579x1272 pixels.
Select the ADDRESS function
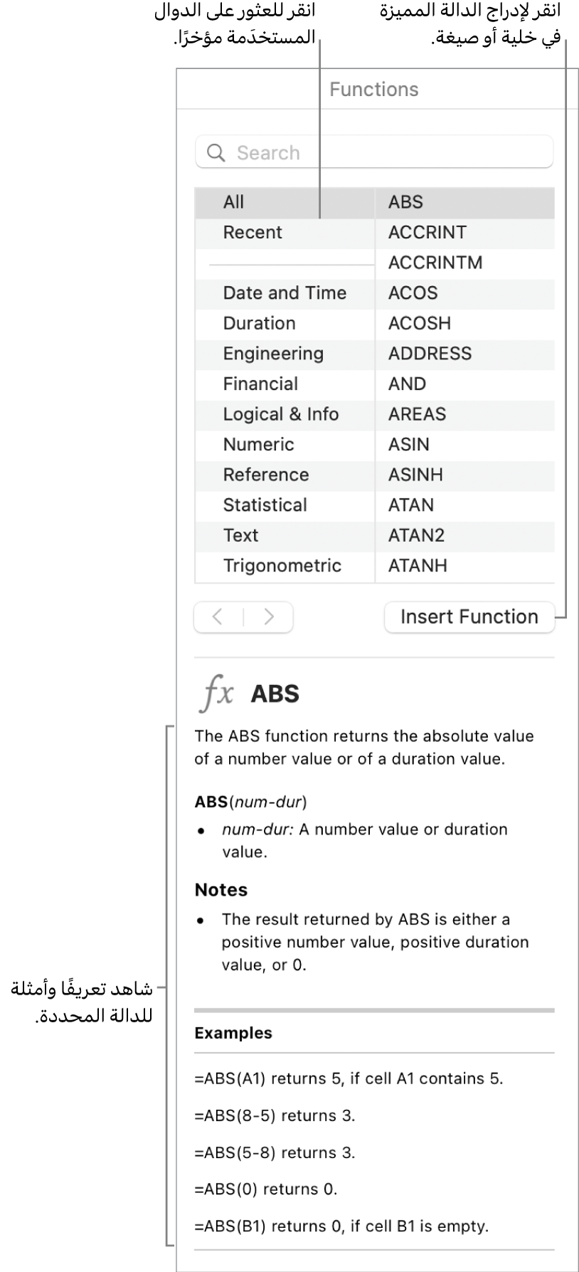tap(430, 354)
